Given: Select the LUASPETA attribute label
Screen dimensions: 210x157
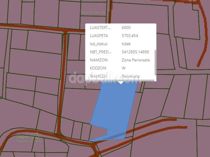Looking at the screenshot, I should pyautogui.click(x=99, y=36).
